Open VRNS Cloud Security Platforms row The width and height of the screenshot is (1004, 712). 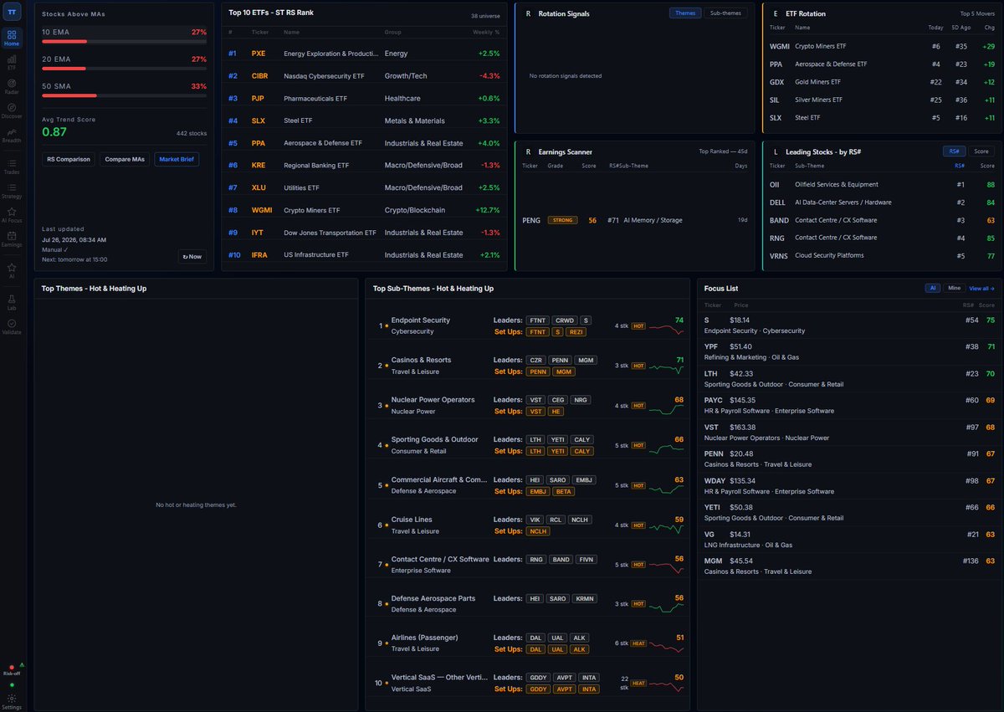coord(883,255)
